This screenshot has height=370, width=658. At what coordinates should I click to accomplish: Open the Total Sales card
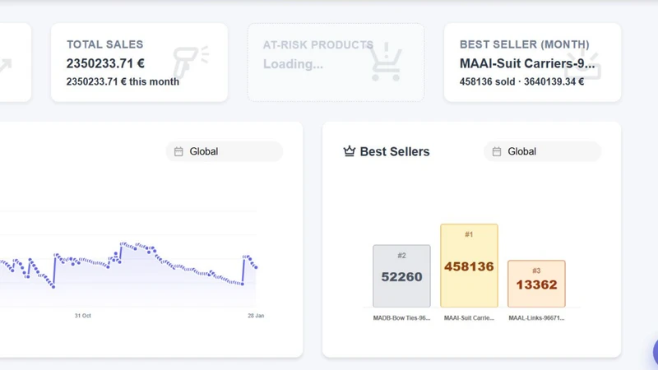139,62
